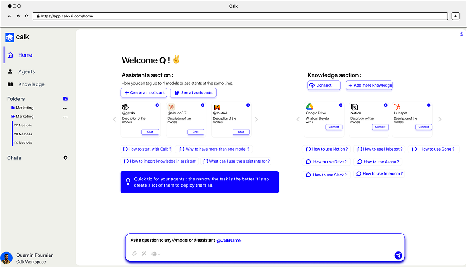467x268 pixels.
Task: Select 'How to use Drive ?' prompt
Action: 326,162
